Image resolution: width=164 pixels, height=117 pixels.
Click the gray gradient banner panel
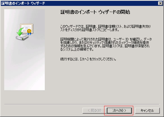point(24,50)
